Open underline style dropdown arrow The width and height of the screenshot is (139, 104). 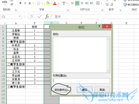33,3
